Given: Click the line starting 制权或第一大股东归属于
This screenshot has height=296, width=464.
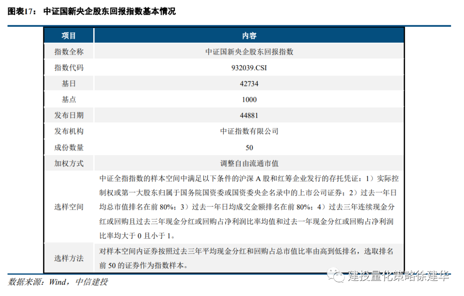Looking at the screenshot, I should coord(248,193).
